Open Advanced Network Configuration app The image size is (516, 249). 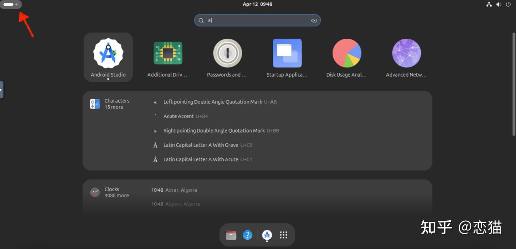tap(406, 57)
